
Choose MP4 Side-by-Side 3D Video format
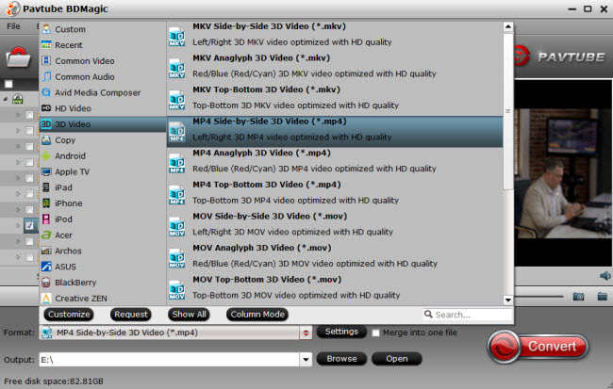(x=335, y=132)
